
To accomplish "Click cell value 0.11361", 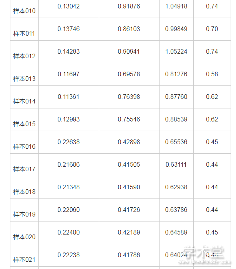I will click(68, 97).
